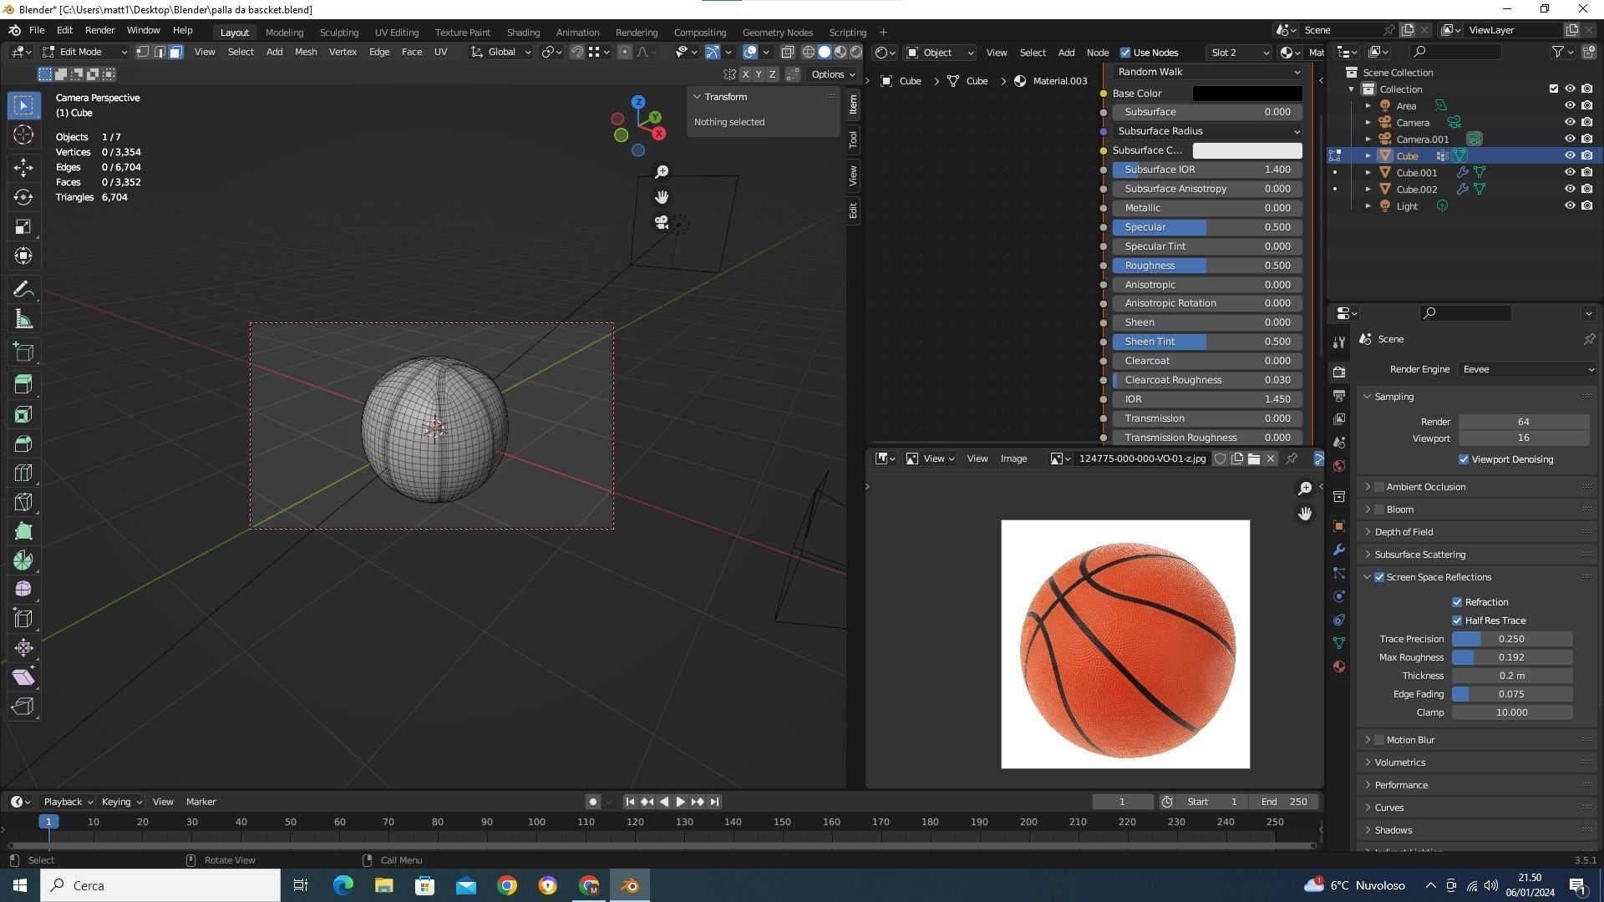
Task: Open the Render menu
Action: tap(99, 30)
